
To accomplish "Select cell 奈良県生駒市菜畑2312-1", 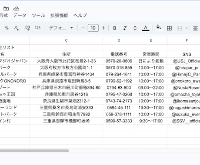I will click(66, 101).
